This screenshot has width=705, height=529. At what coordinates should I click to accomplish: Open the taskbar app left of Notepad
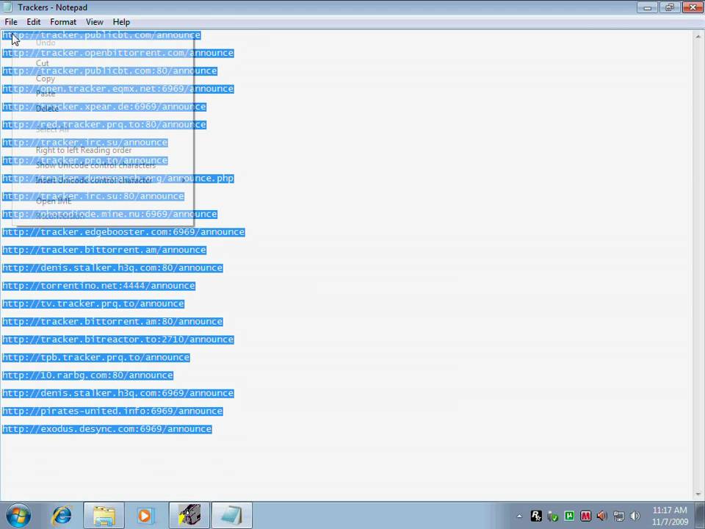point(189,516)
